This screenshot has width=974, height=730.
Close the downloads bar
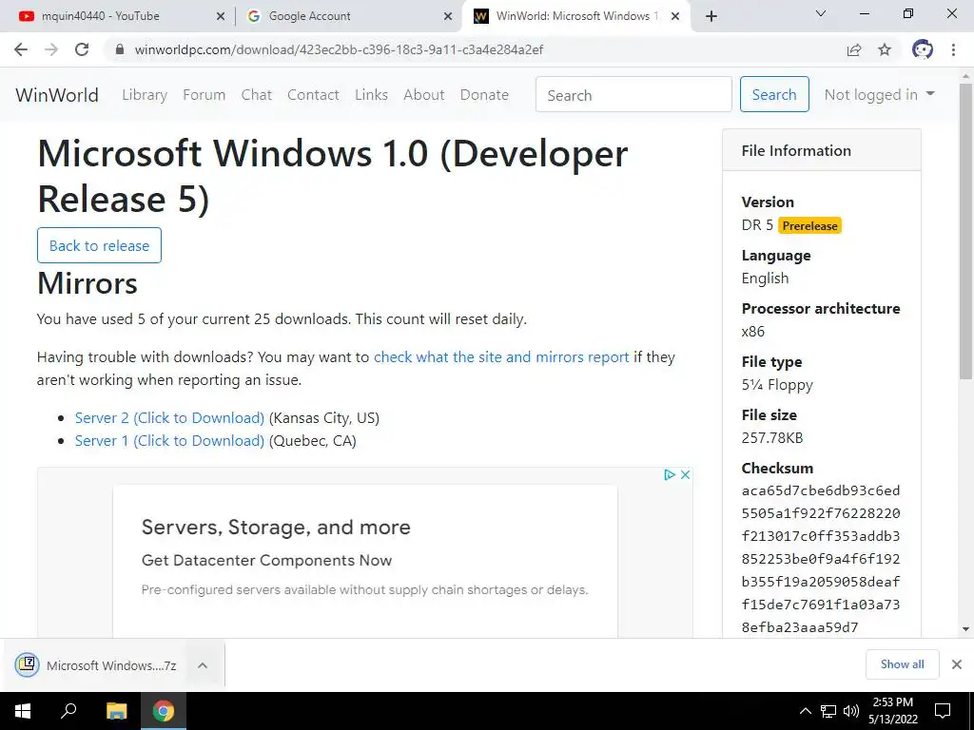[x=957, y=664]
